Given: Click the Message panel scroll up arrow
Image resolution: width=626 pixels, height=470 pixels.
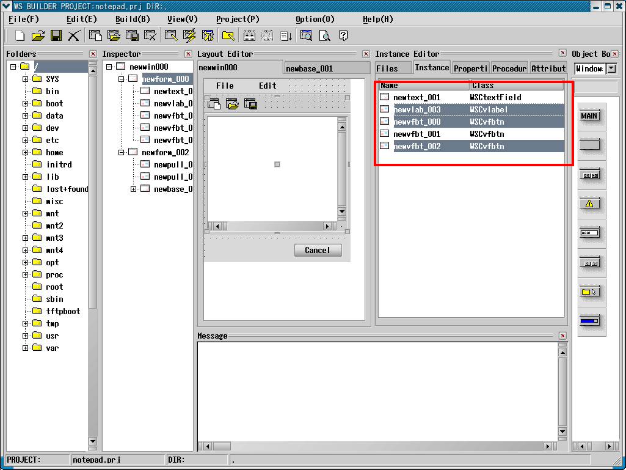Looking at the screenshot, I should point(562,353).
